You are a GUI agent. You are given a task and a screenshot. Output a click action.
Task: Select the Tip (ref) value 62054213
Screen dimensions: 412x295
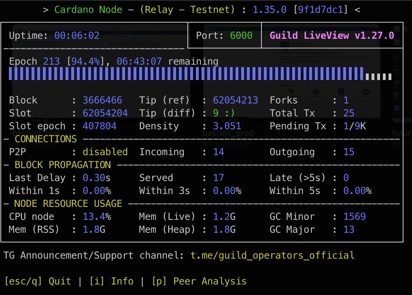tap(236, 100)
